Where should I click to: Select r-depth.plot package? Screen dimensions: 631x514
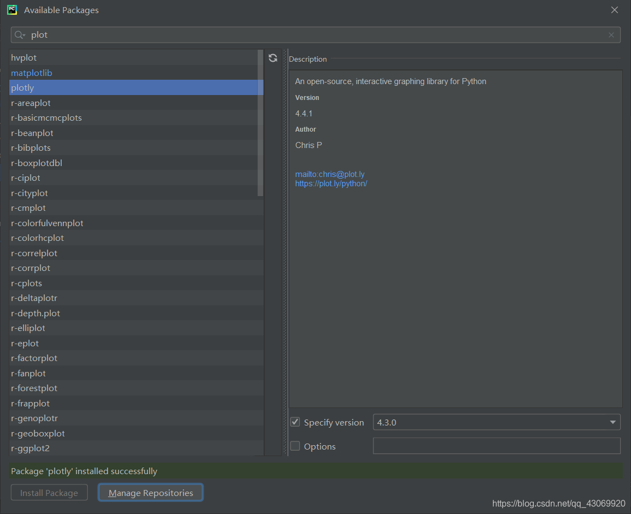136,313
